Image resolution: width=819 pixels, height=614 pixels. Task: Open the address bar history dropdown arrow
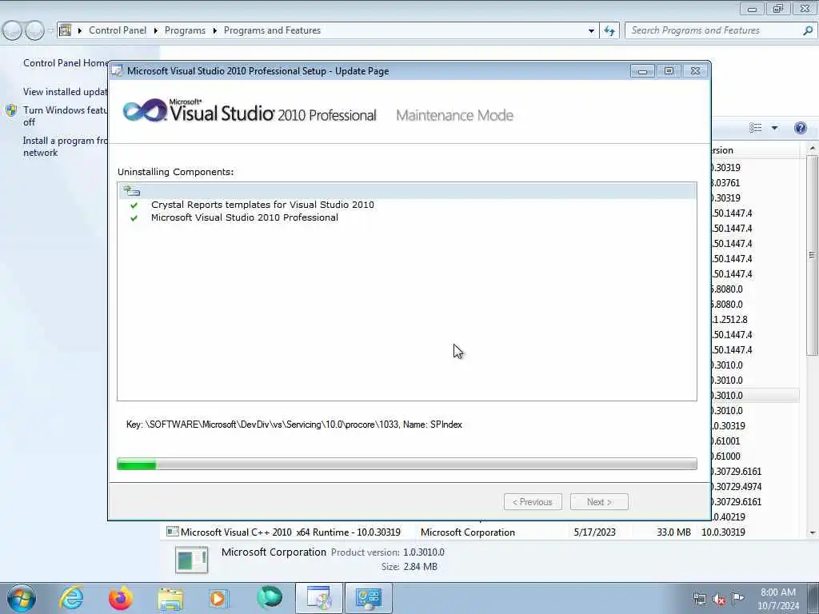click(591, 31)
